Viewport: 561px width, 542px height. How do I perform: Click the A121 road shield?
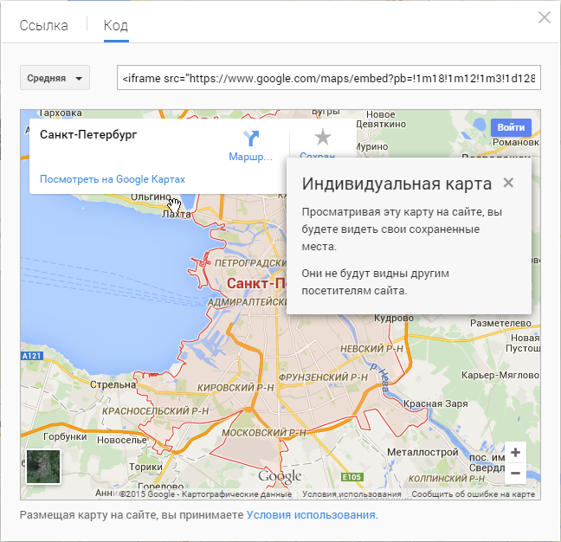point(32,356)
